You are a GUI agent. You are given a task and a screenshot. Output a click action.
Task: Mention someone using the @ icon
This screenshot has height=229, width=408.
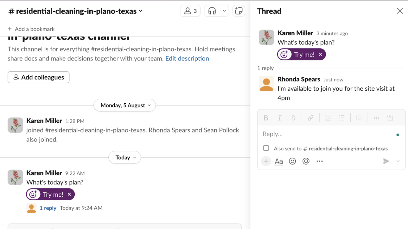(306, 161)
